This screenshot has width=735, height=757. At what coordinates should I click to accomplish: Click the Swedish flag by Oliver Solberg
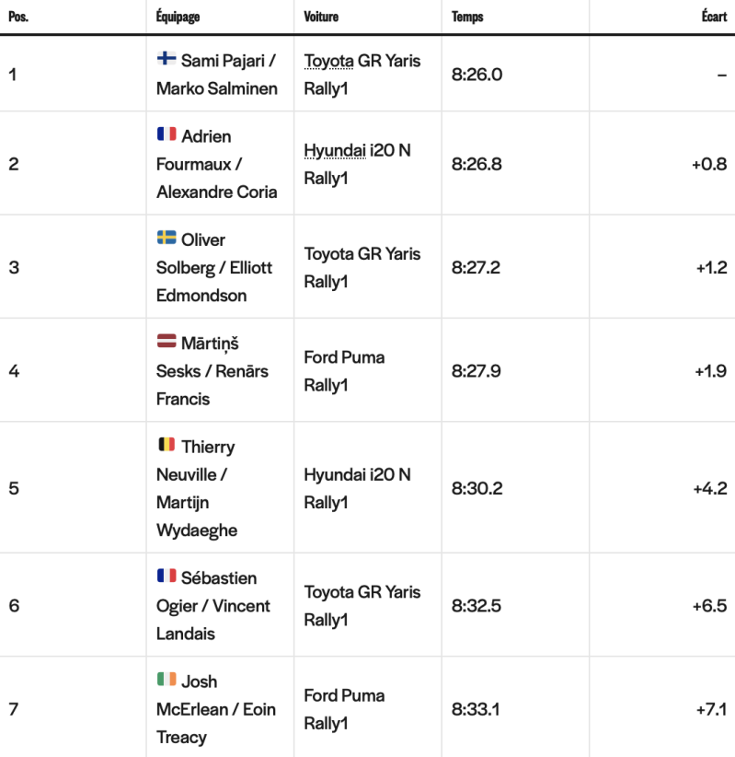pos(167,238)
